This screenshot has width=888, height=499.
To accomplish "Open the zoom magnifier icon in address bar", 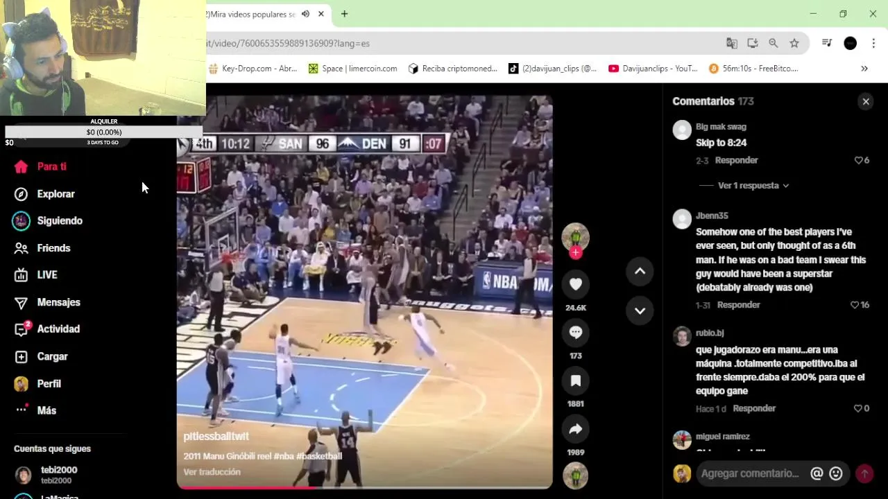I will tap(774, 43).
